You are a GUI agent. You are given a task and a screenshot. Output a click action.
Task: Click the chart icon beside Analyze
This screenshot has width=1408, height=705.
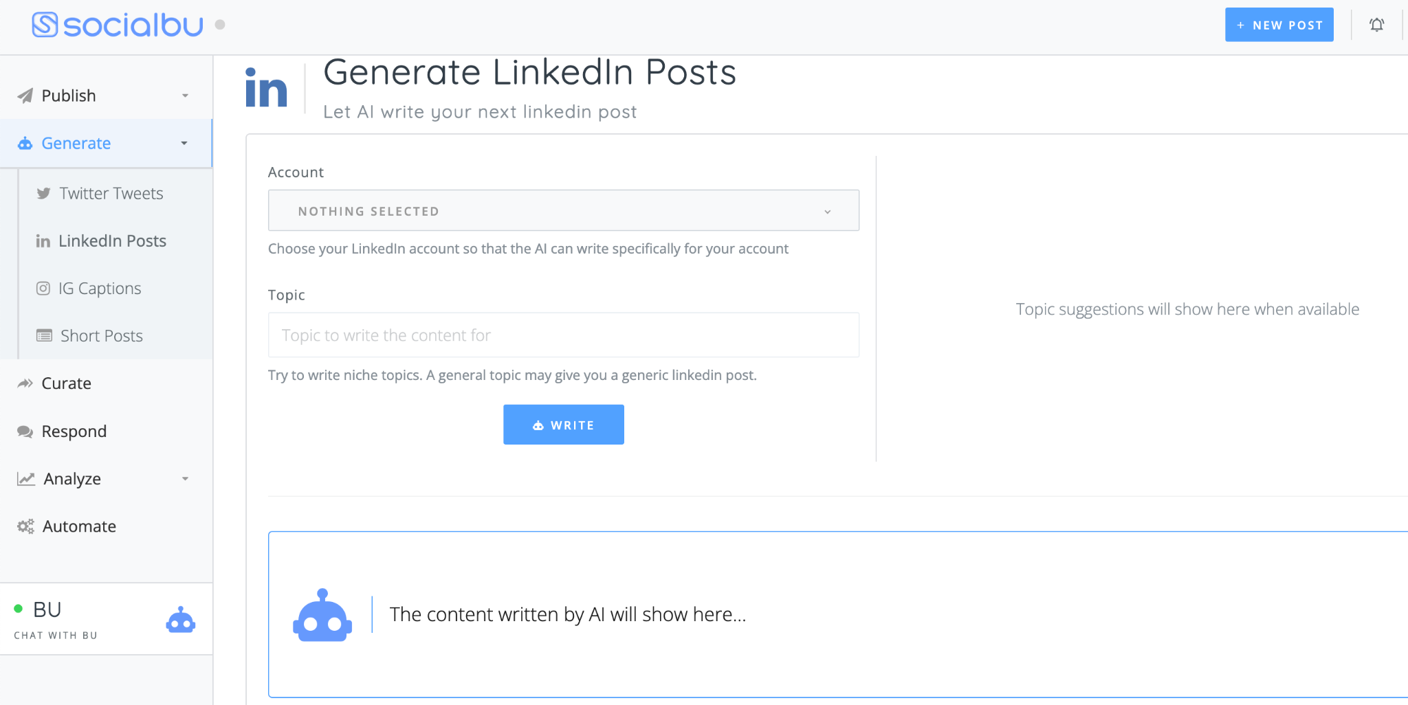point(26,479)
